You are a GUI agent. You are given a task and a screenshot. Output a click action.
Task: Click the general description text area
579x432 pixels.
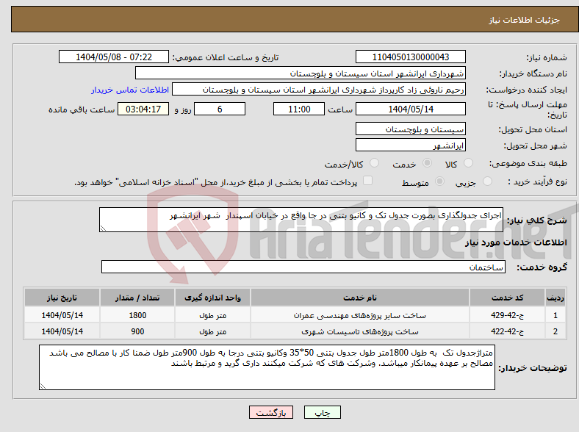click(301, 220)
